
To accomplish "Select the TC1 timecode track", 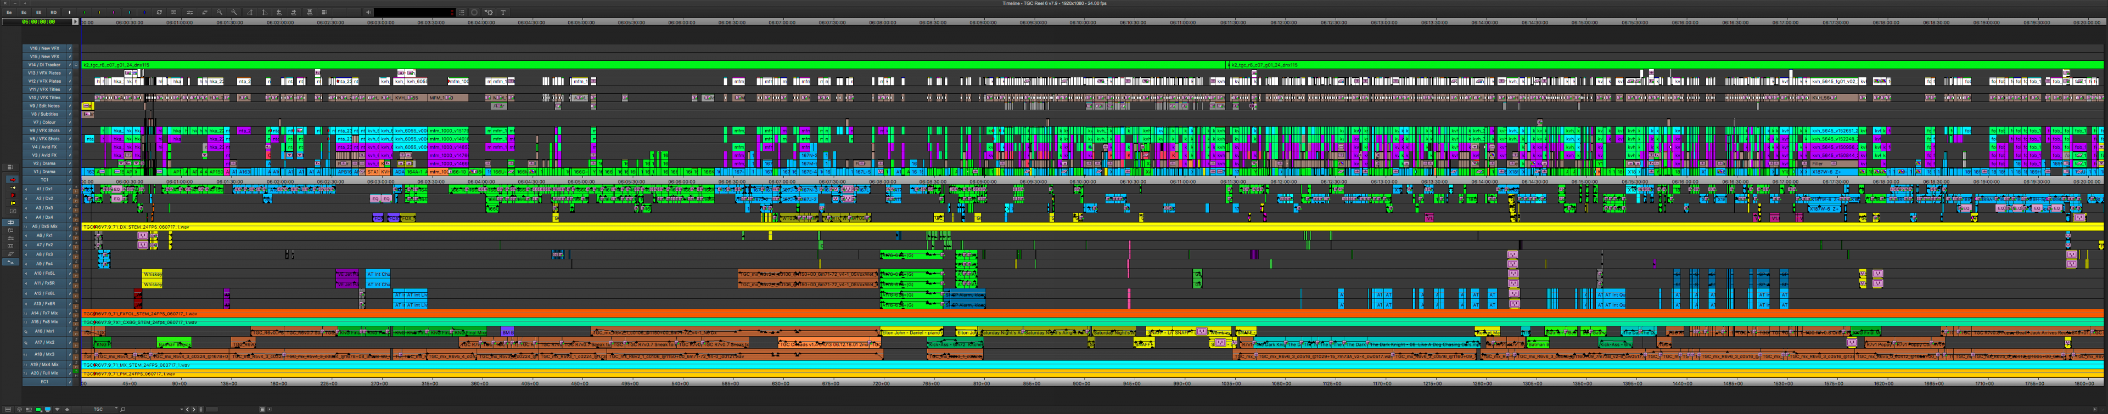I will 44,181.
